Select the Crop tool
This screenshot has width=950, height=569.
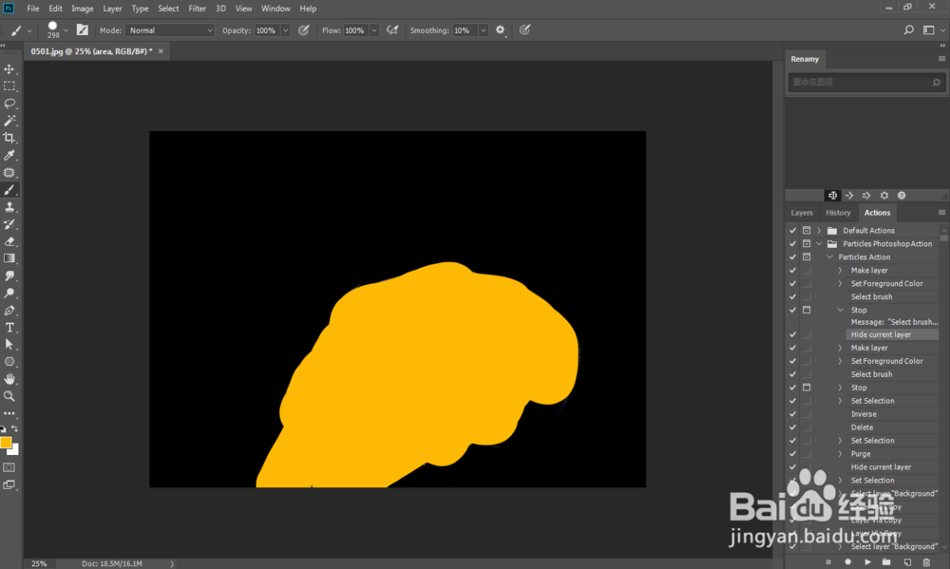pyautogui.click(x=9, y=138)
